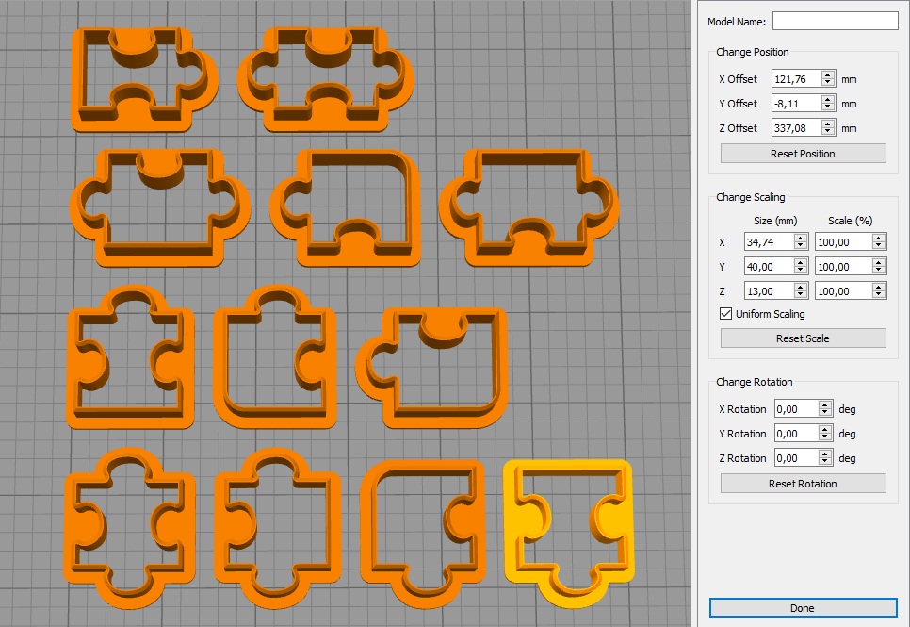Image resolution: width=910 pixels, height=627 pixels.
Task: Toggle the Uniform Scaling checkbox
Action: click(x=725, y=314)
